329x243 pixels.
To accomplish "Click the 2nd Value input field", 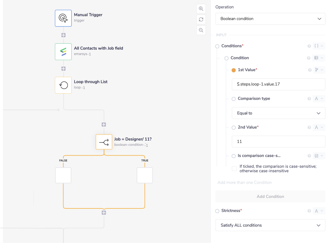I will coord(278,142).
